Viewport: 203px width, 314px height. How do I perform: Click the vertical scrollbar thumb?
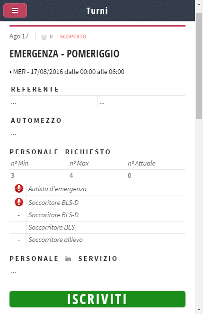tap(199, 66)
